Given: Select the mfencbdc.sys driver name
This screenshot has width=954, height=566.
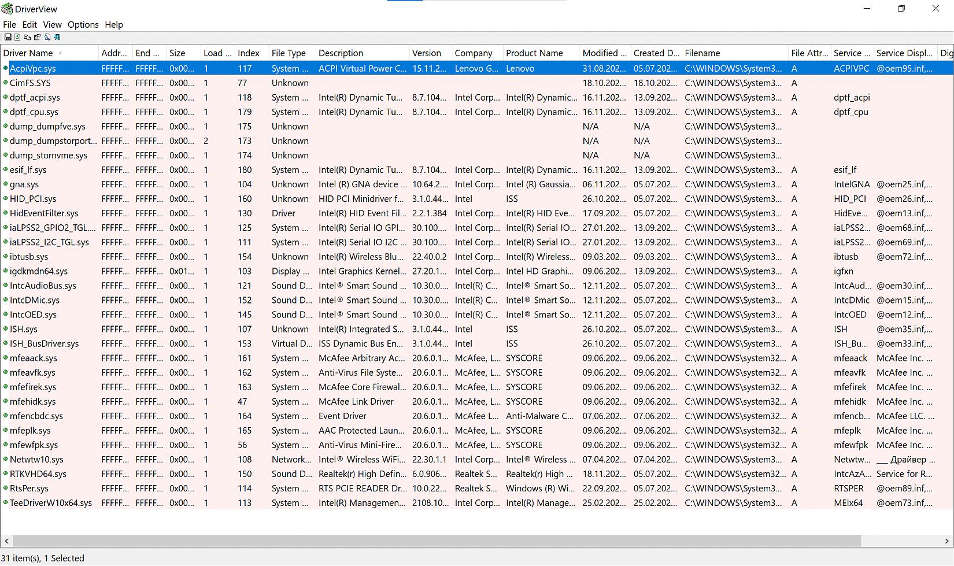Looking at the screenshot, I should pyautogui.click(x=36, y=416).
